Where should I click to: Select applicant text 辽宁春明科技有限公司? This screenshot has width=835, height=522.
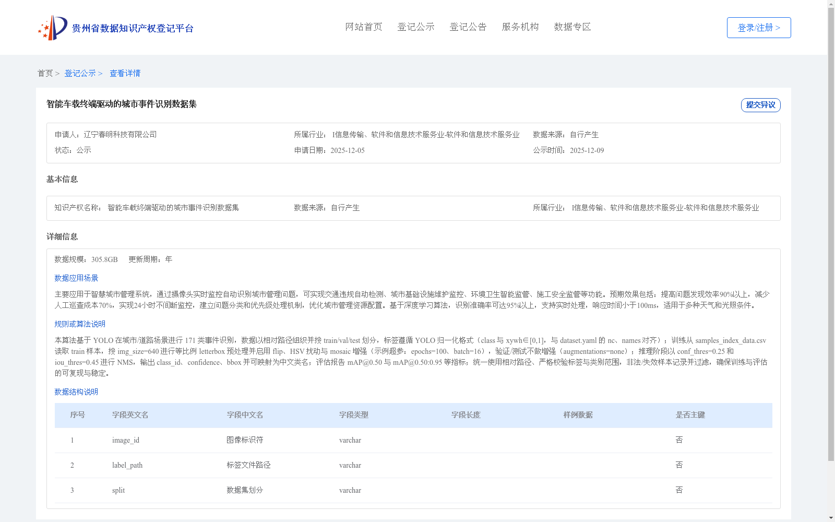pyautogui.click(x=121, y=135)
